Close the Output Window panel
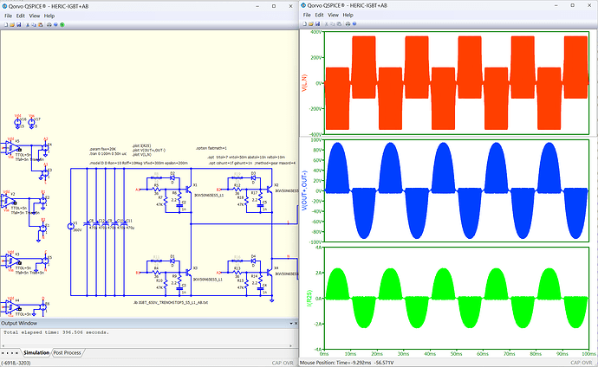 [296, 323]
